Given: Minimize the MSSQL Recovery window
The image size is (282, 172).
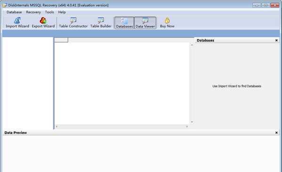Looking at the screenshot, I should coord(257,5).
